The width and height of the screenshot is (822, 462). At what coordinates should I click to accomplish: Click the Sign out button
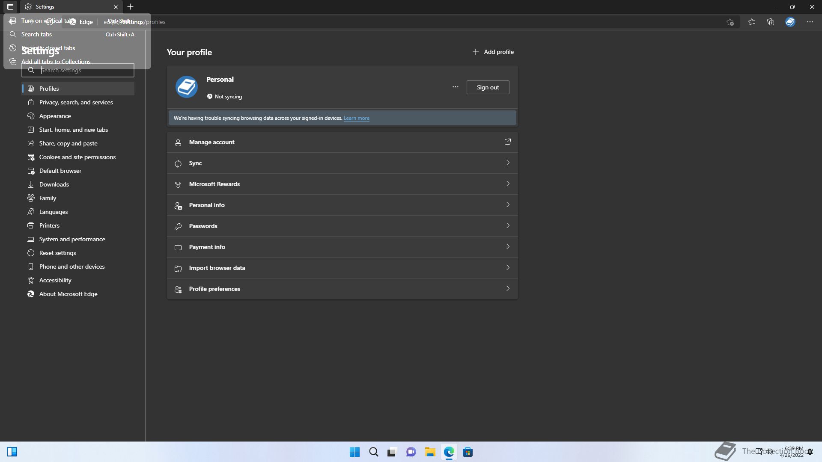tap(488, 87)
